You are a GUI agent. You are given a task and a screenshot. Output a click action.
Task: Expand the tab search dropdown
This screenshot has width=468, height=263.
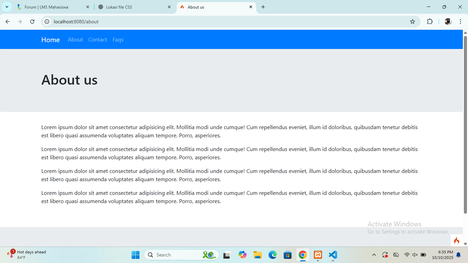tap(7, 7)
